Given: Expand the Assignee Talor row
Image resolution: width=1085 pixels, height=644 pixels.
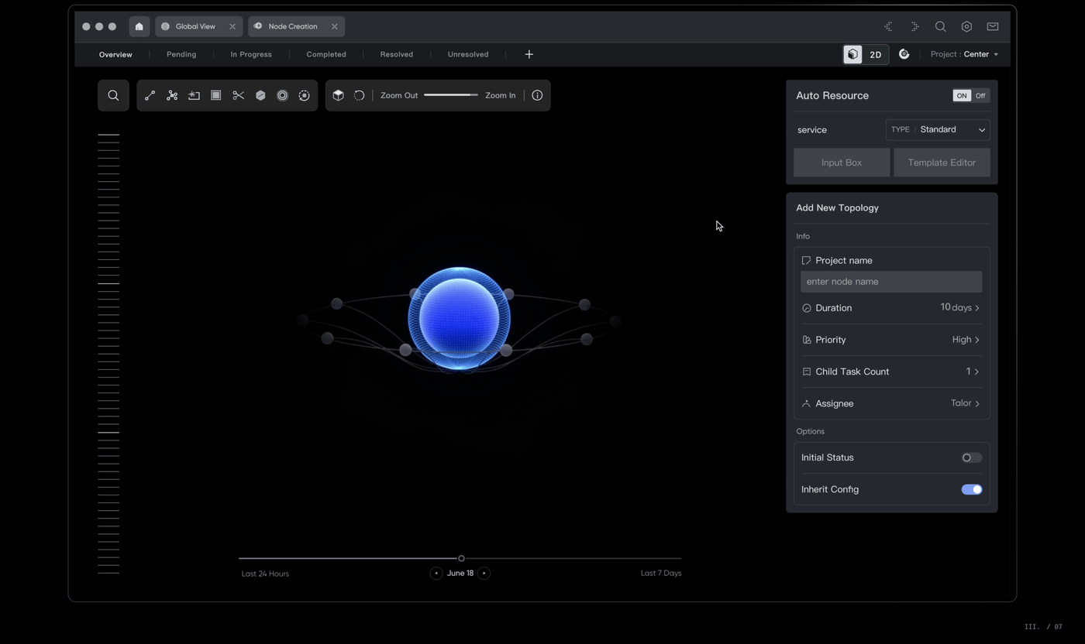Looking at the screenshot, I should click(x=891, y=403).
